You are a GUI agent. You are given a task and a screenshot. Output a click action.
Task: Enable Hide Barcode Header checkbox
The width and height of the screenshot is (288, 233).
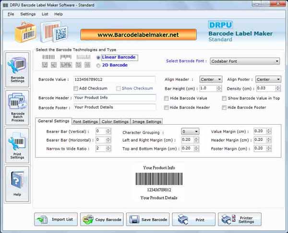pyautogui.click(x=166, y=107)
